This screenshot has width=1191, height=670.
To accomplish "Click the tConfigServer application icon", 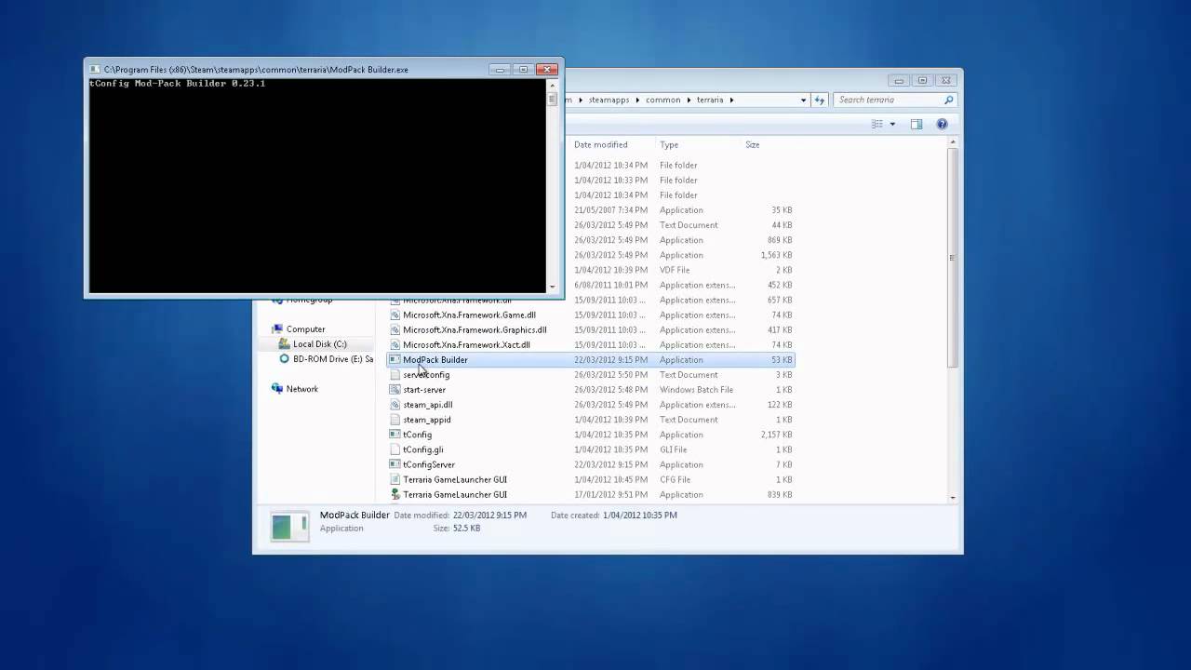I will coord(395,464).
